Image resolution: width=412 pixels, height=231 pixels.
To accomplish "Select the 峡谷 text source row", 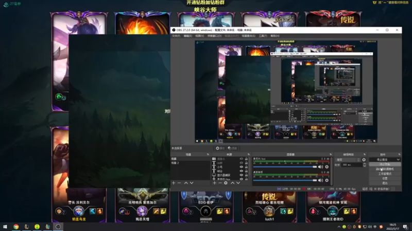I will pos(230,171).
